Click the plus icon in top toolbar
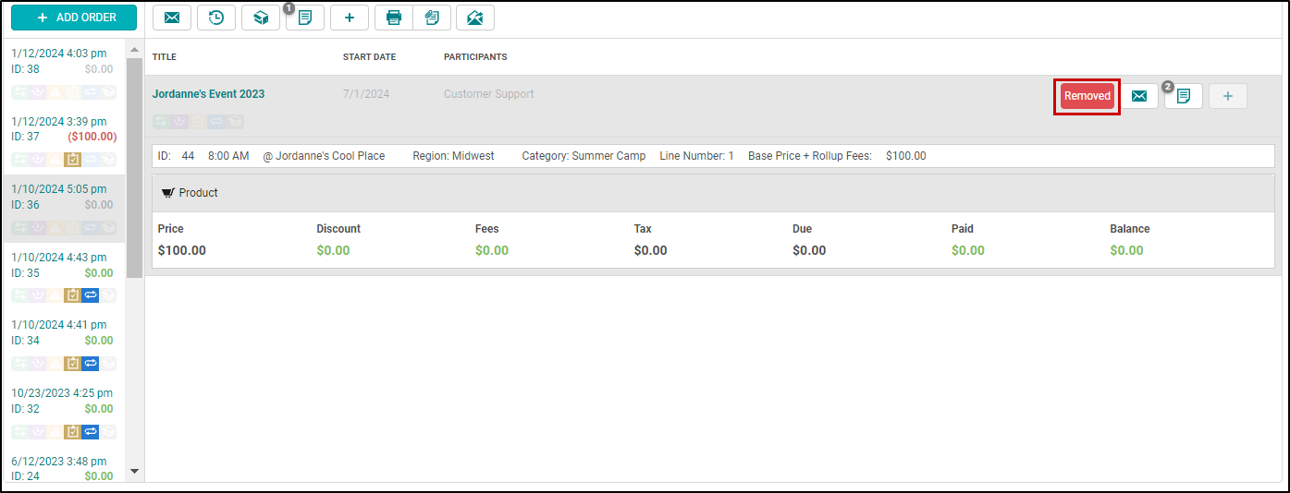 pos(350,18)
